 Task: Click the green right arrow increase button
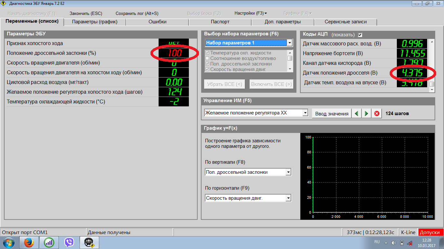[366, 113]
